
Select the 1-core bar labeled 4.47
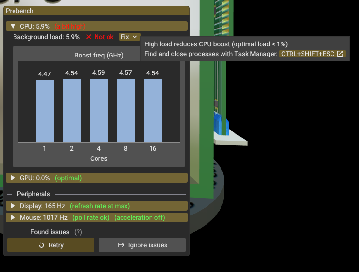(45, 111)
